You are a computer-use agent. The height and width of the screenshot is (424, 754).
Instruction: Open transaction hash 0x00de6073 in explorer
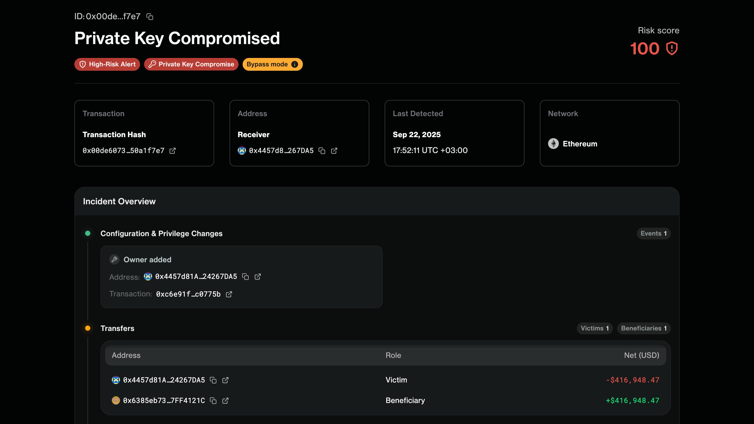pos(173,151)
